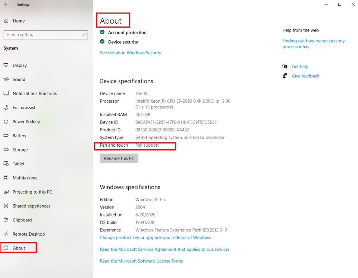Click the Find a setting search box
Image resolution: width=358 pixels, height=278 pixels.
point(46,35)
